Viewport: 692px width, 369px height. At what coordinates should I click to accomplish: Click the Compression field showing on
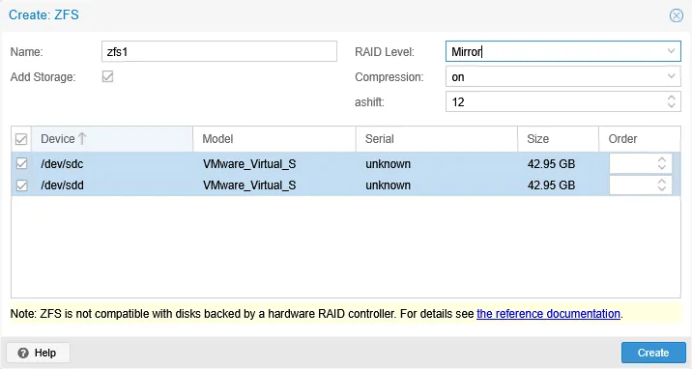click(563, 76)
